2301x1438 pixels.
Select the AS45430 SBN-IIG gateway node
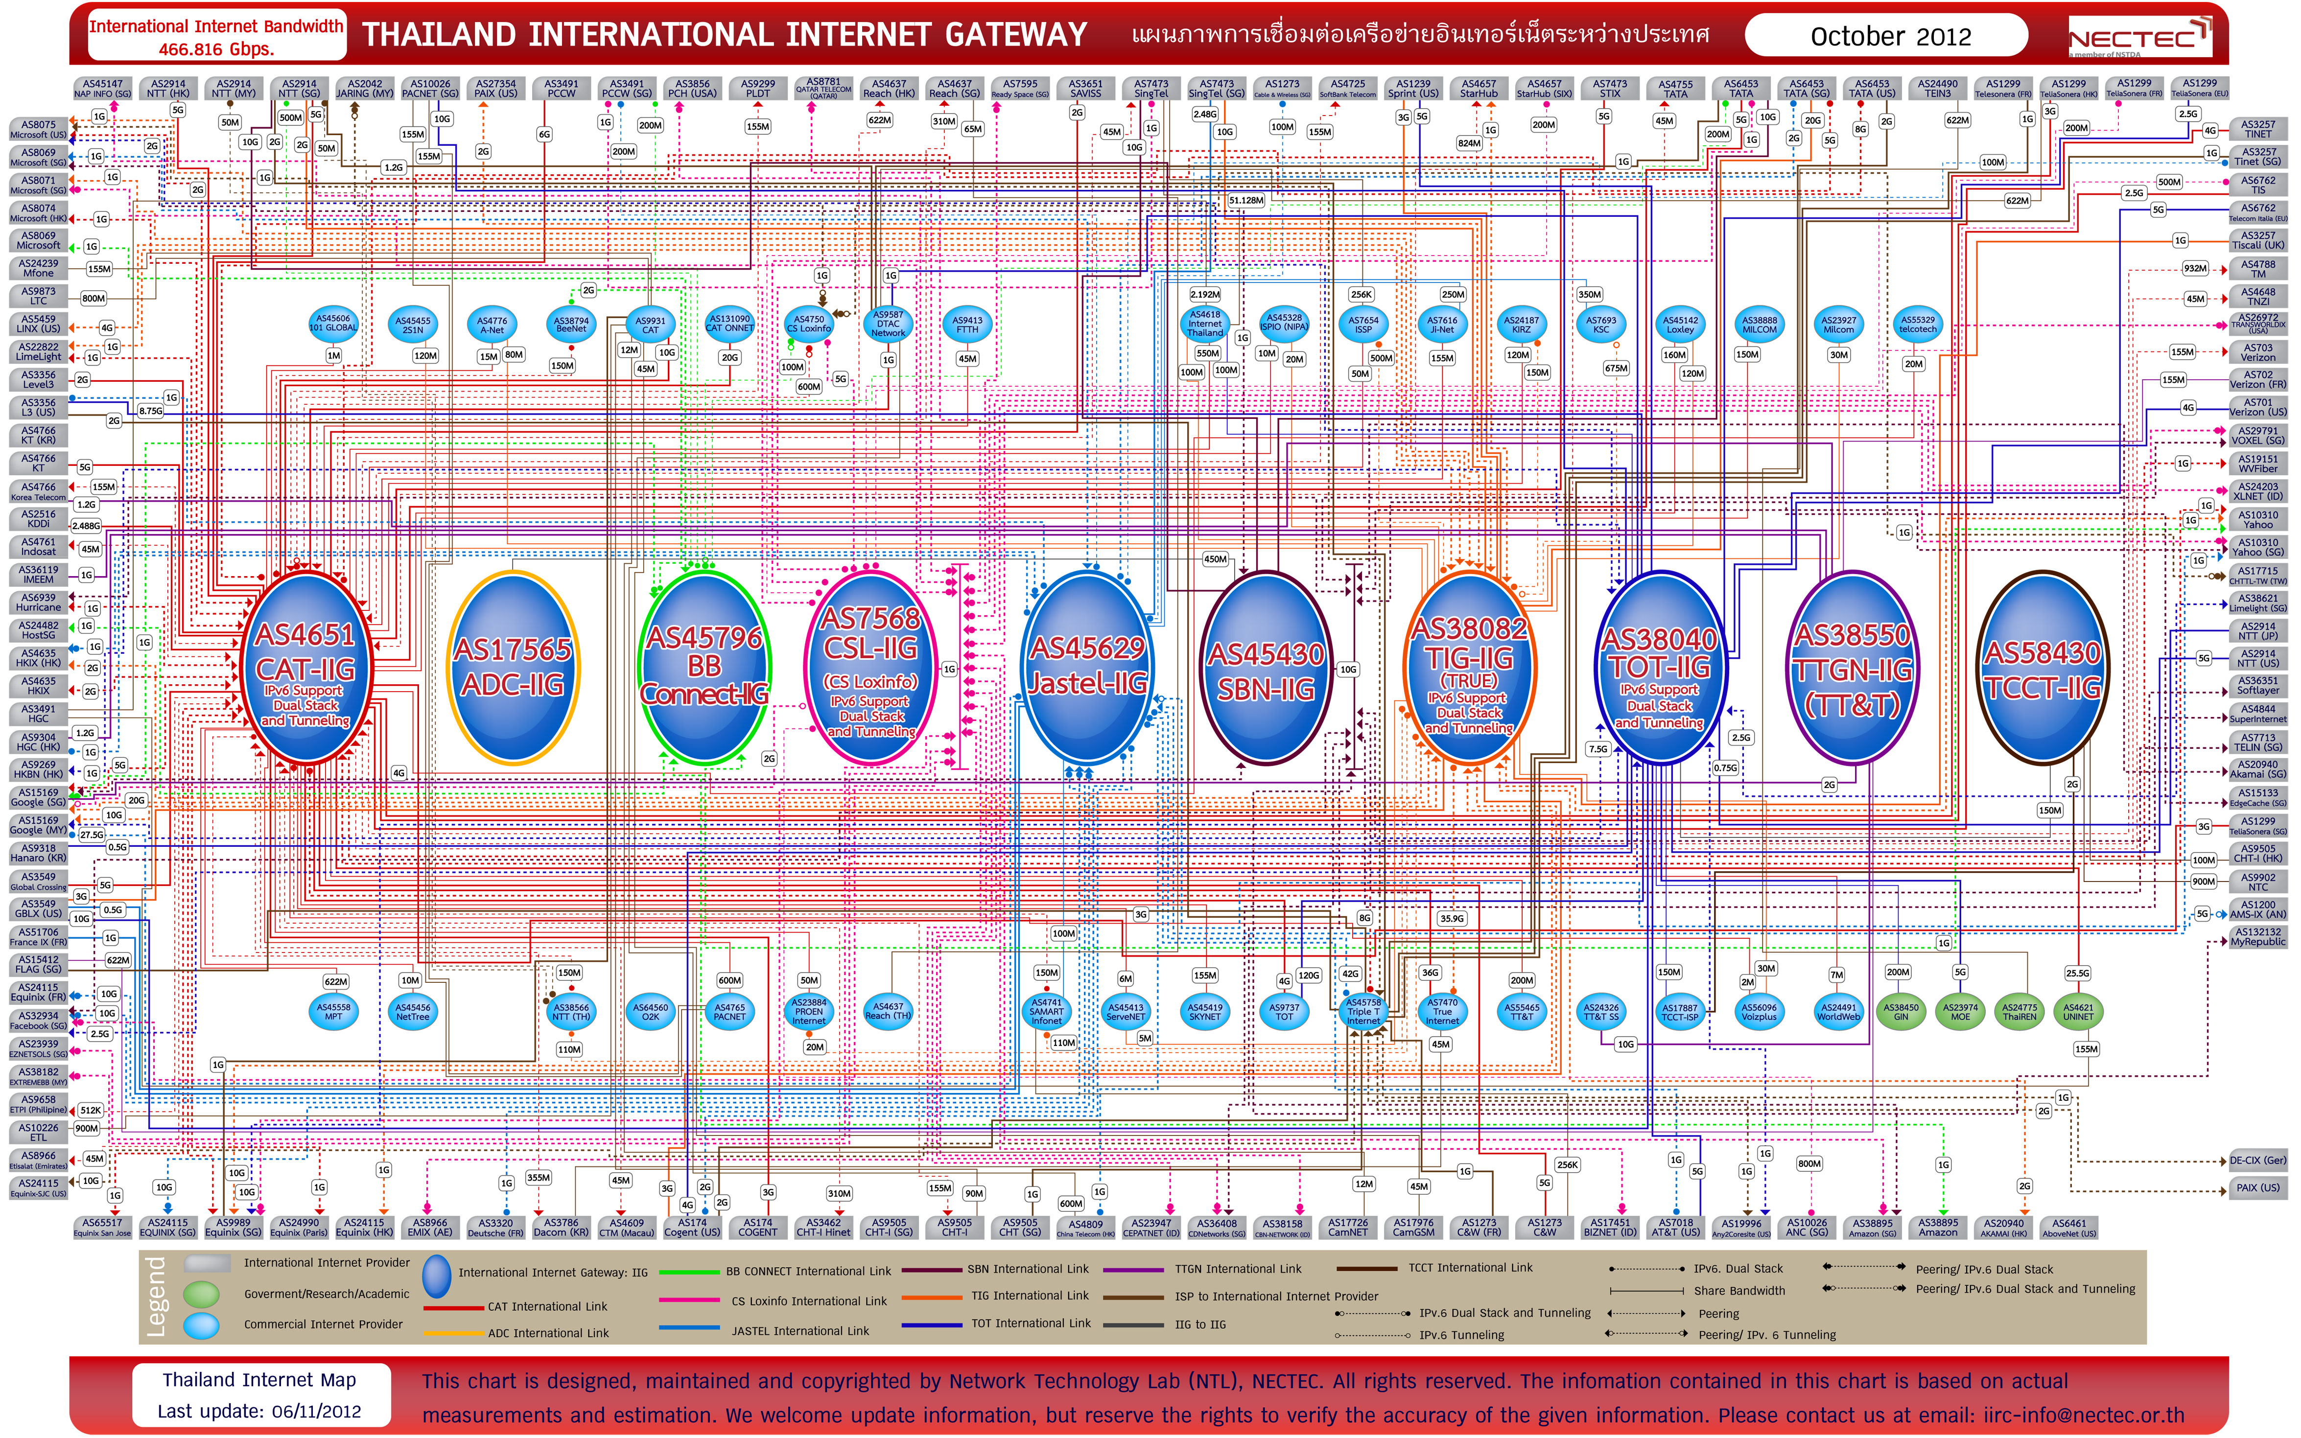click(1265, 668)
